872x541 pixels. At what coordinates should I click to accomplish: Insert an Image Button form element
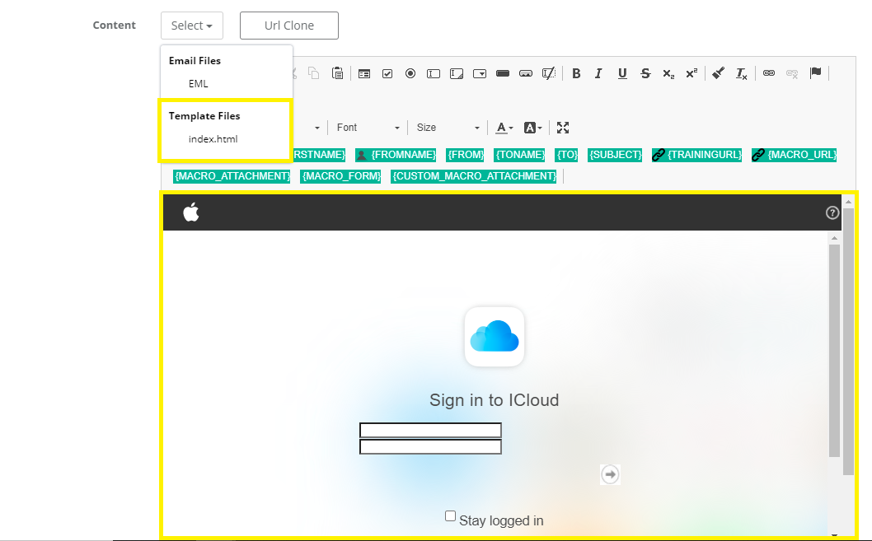pyautogui.click(x=526, y=73)
